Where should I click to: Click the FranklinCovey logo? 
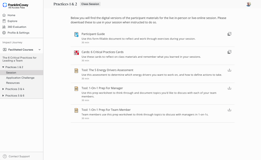(x=15, y=6)
